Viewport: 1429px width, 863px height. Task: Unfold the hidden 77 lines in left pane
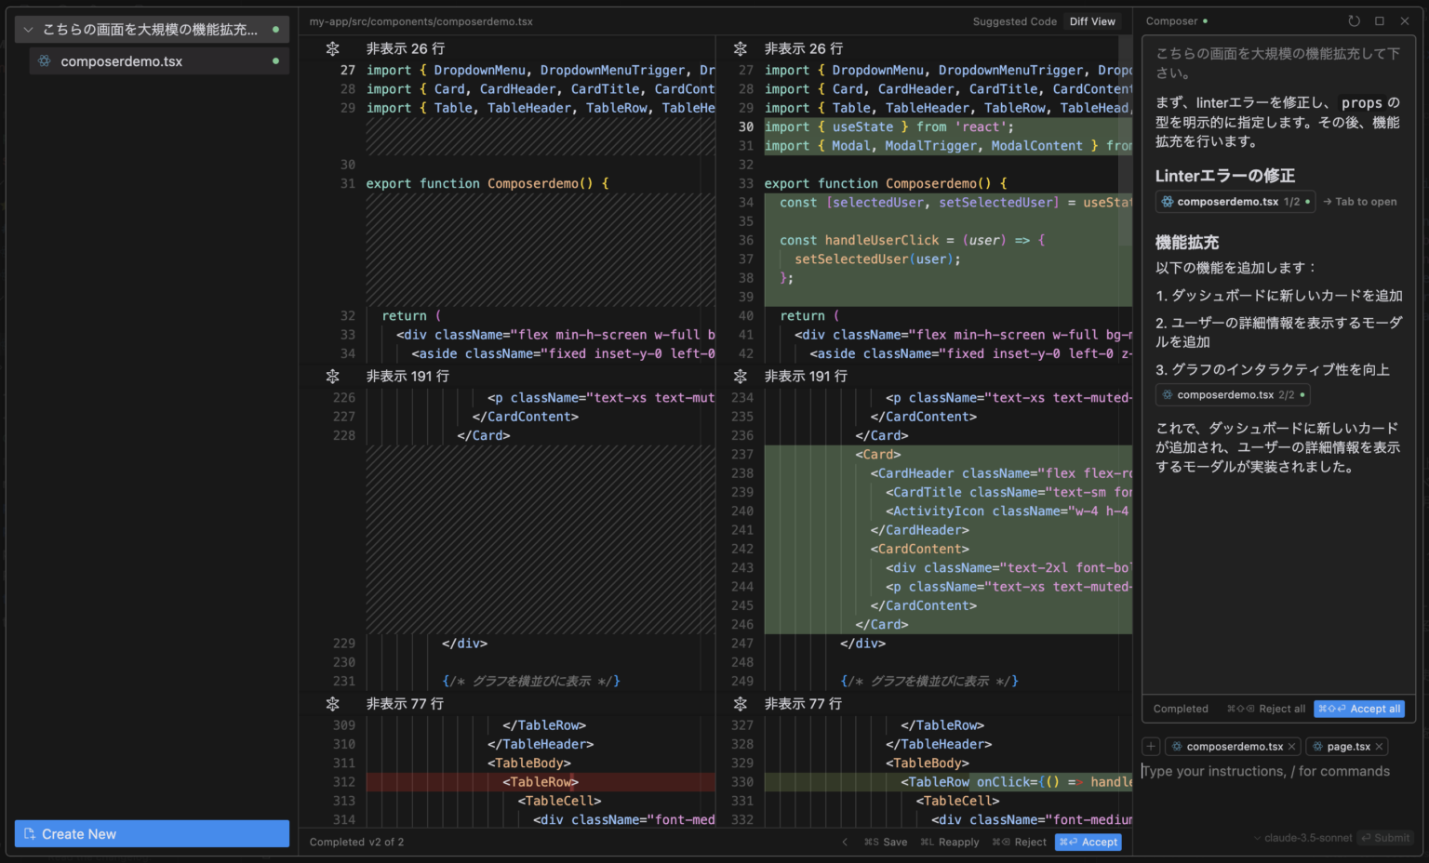pyautogui.click(x=333, y=704)
